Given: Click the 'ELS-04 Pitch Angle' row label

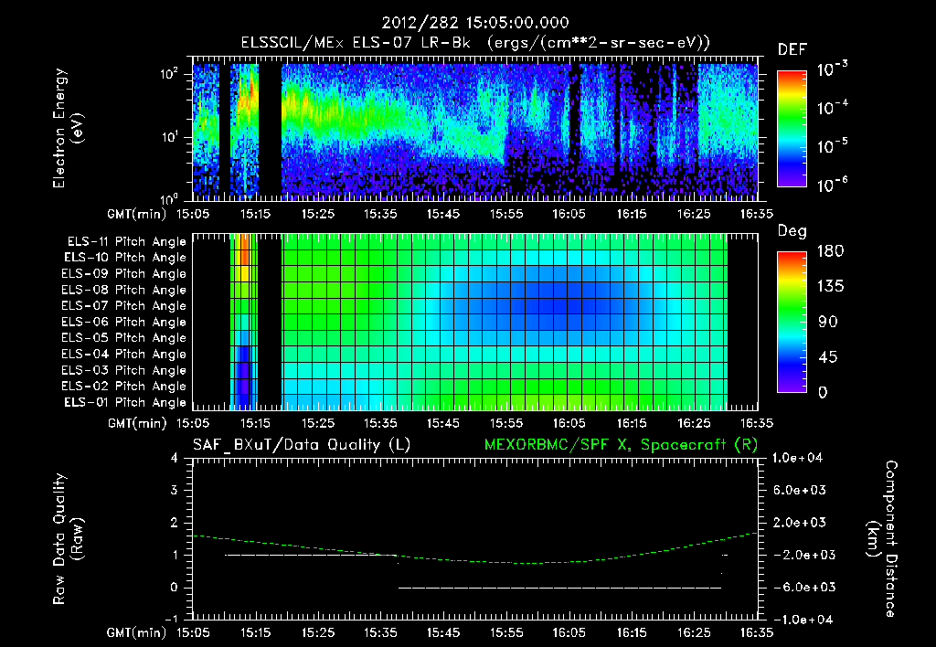Looking at the screenshot, I should coord(124,354).
